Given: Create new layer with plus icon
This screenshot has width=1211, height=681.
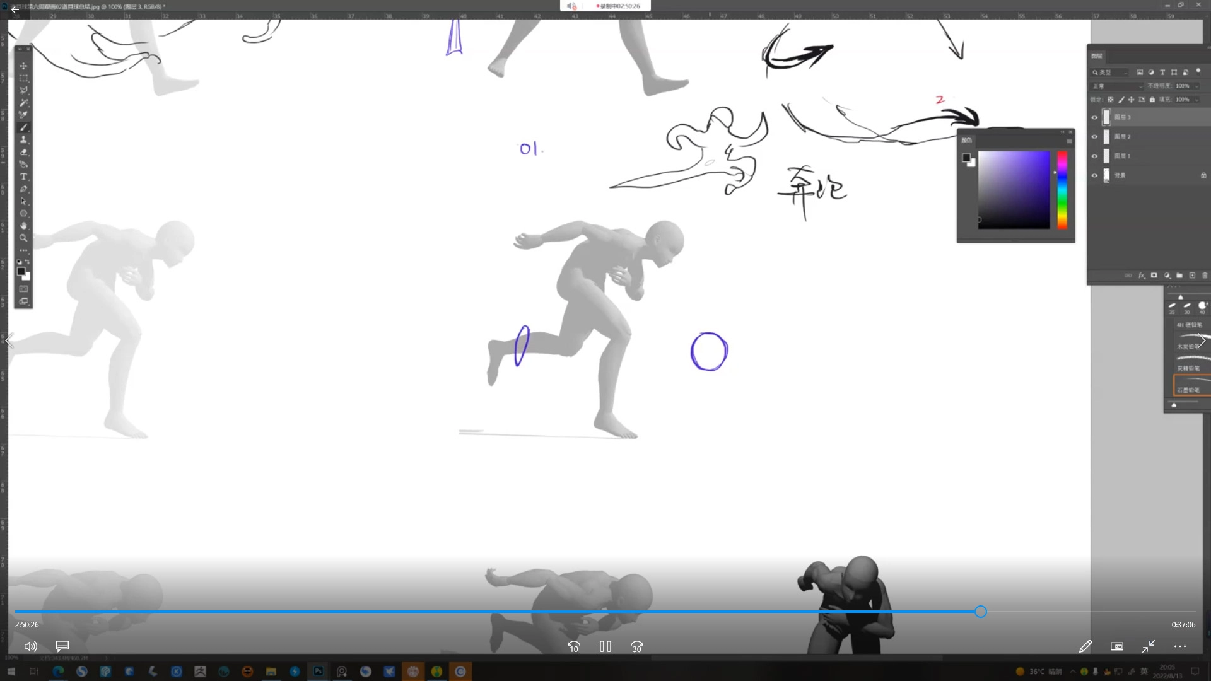Looking at the screenshot, I should pyautogui.click(x=1192, y=276).
